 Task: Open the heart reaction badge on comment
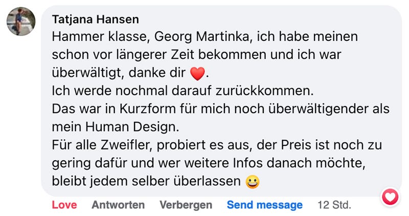point(391,196)
